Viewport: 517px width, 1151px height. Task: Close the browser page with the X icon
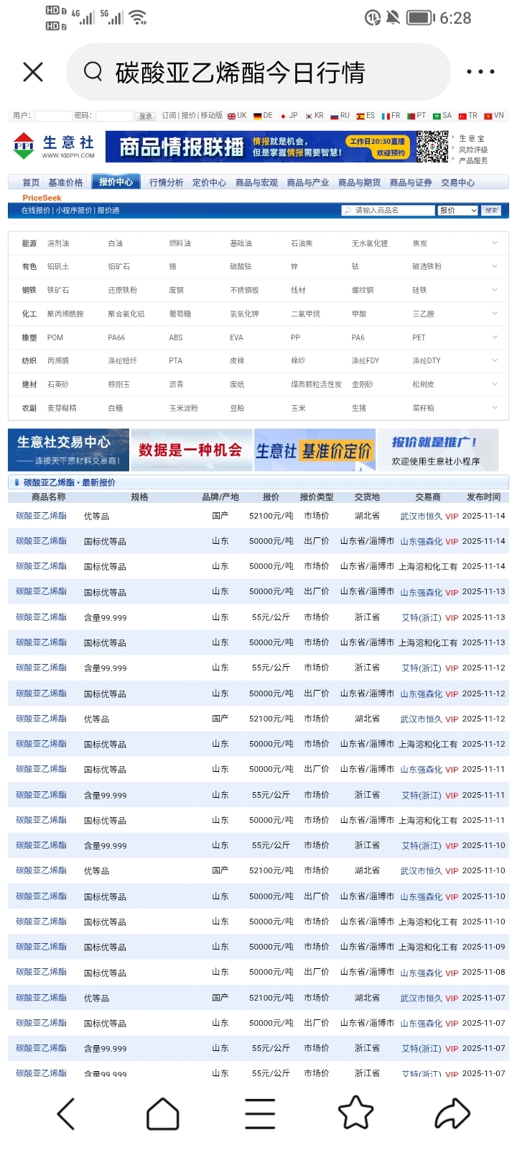tap(33, 72)
